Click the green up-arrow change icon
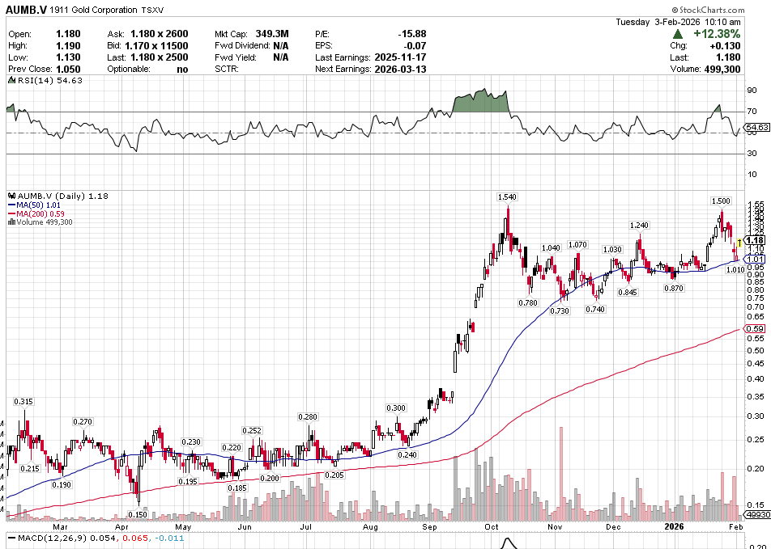771x549 pixels. point(676,35)
